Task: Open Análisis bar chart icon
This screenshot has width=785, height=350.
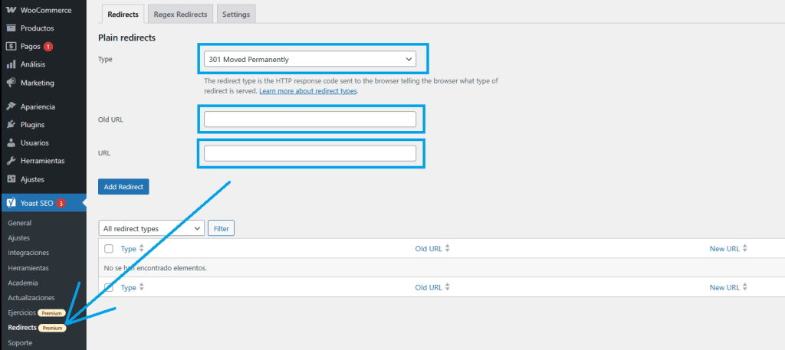Action: pyautogui.click(x=11, y=64)
